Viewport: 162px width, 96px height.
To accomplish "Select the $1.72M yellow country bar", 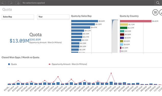I will click(x=124, y=25).
